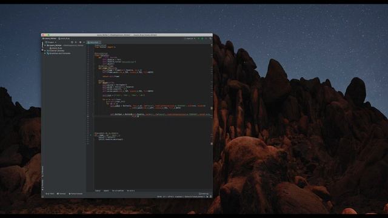Expand Scratches and Consoles node
The image size is (388, 218).
coord(45,53)
